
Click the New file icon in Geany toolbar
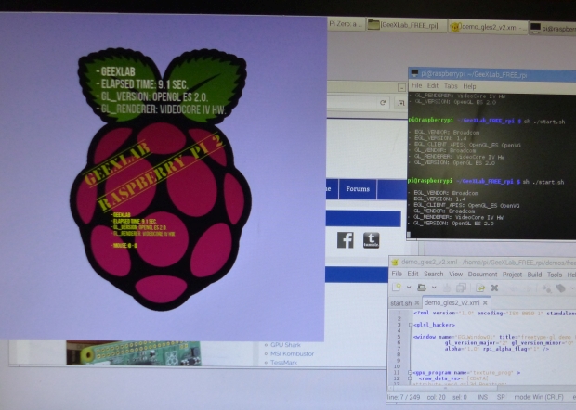396,288
